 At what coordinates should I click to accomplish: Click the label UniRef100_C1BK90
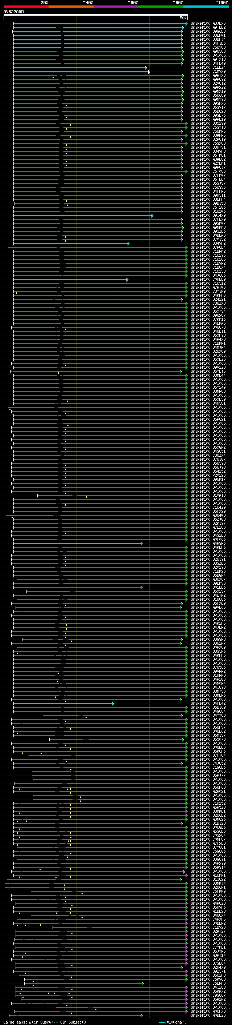(x=208, y=571)
